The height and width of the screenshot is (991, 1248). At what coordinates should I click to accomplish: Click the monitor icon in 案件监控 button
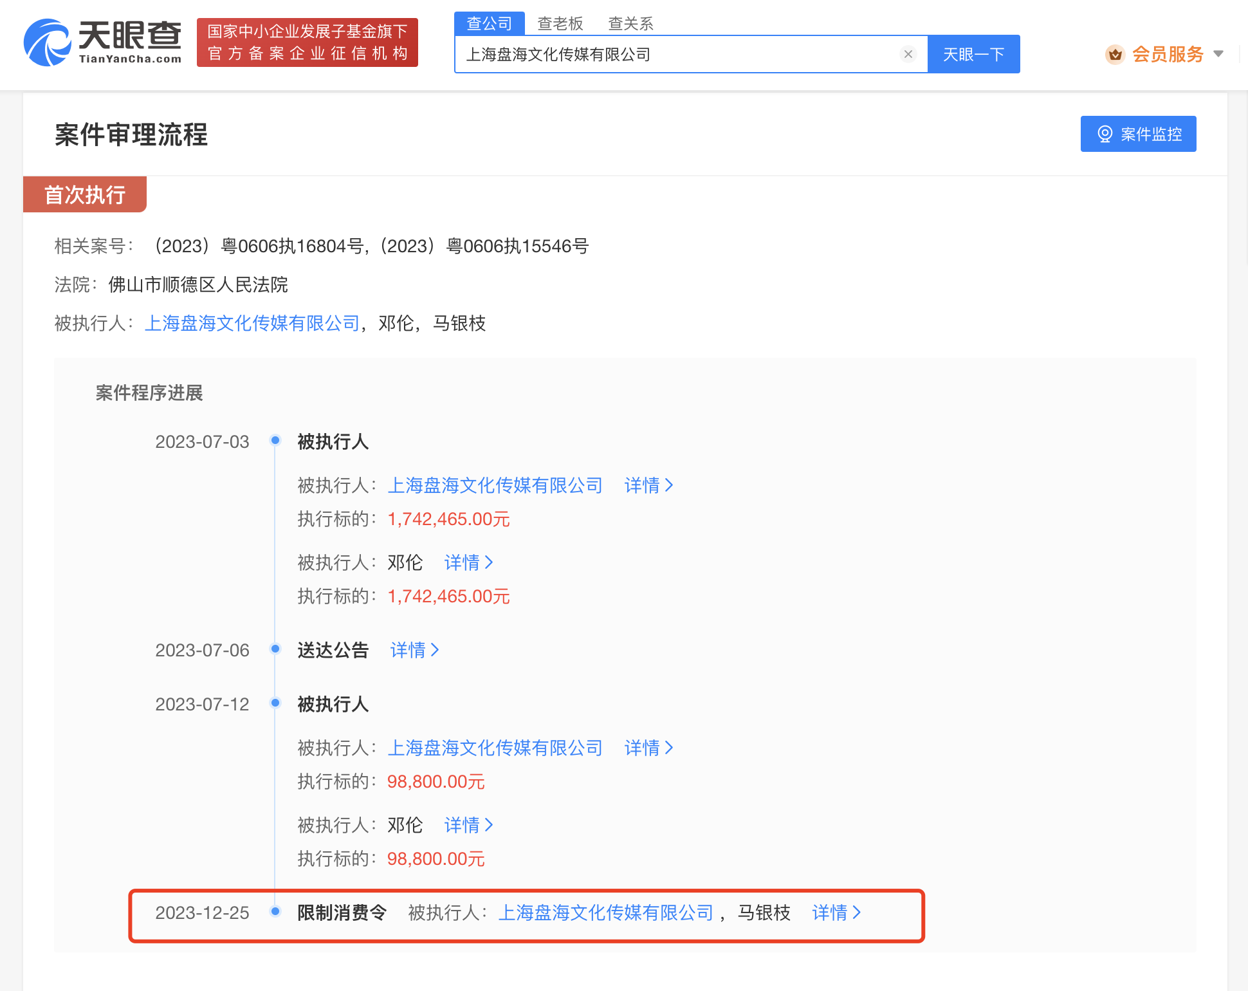tap(1105, 134)
